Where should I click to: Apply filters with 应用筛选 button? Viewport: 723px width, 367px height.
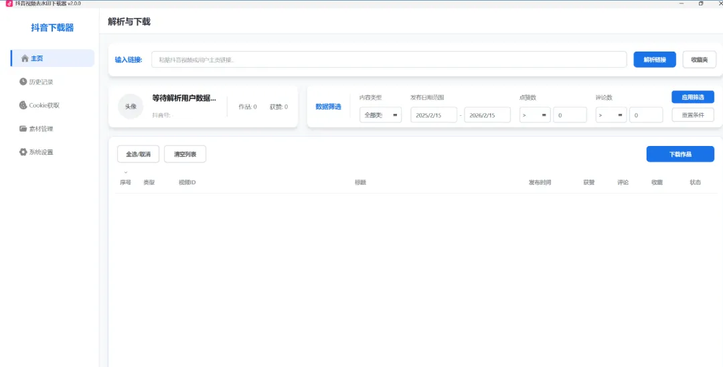tap(693, 97)
